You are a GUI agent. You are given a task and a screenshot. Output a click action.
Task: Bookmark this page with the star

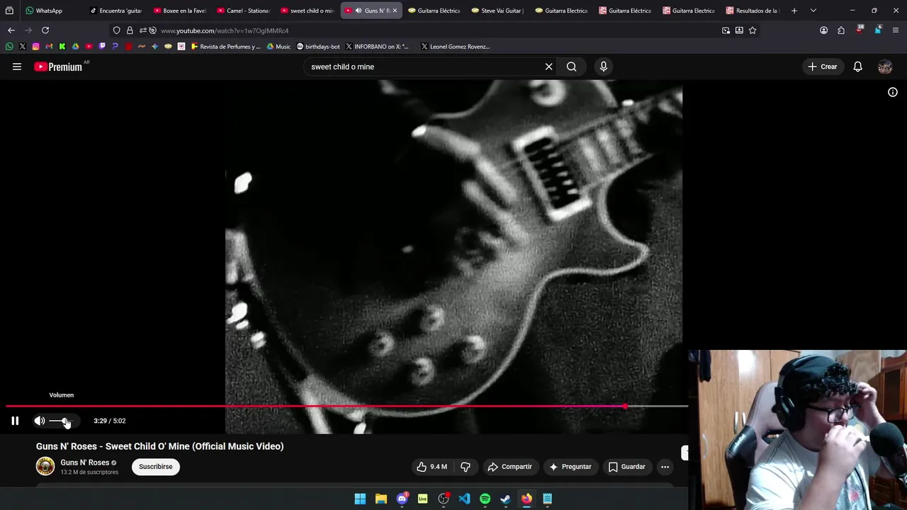[753, 30]
